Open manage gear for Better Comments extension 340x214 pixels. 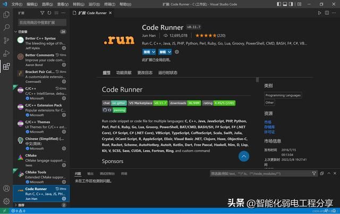[64, 65]
